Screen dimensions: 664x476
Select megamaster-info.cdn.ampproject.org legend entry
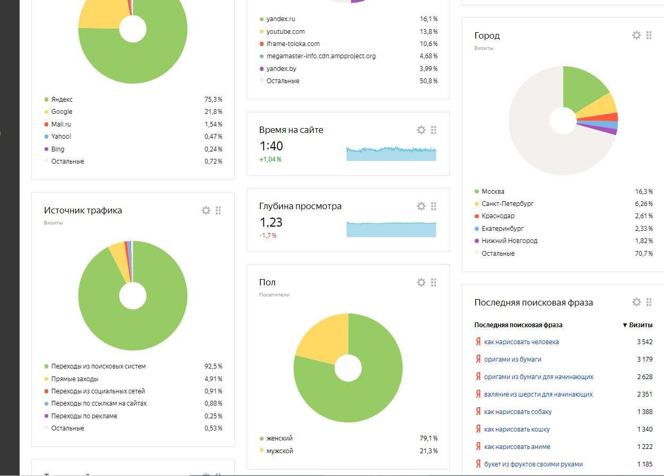click(x=321, y=56)
